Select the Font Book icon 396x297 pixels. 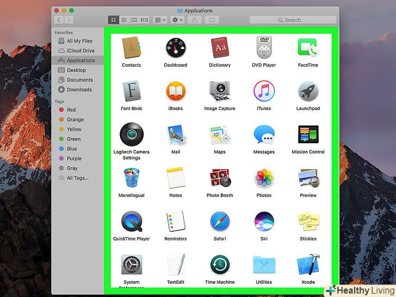[x=132, y=91]
